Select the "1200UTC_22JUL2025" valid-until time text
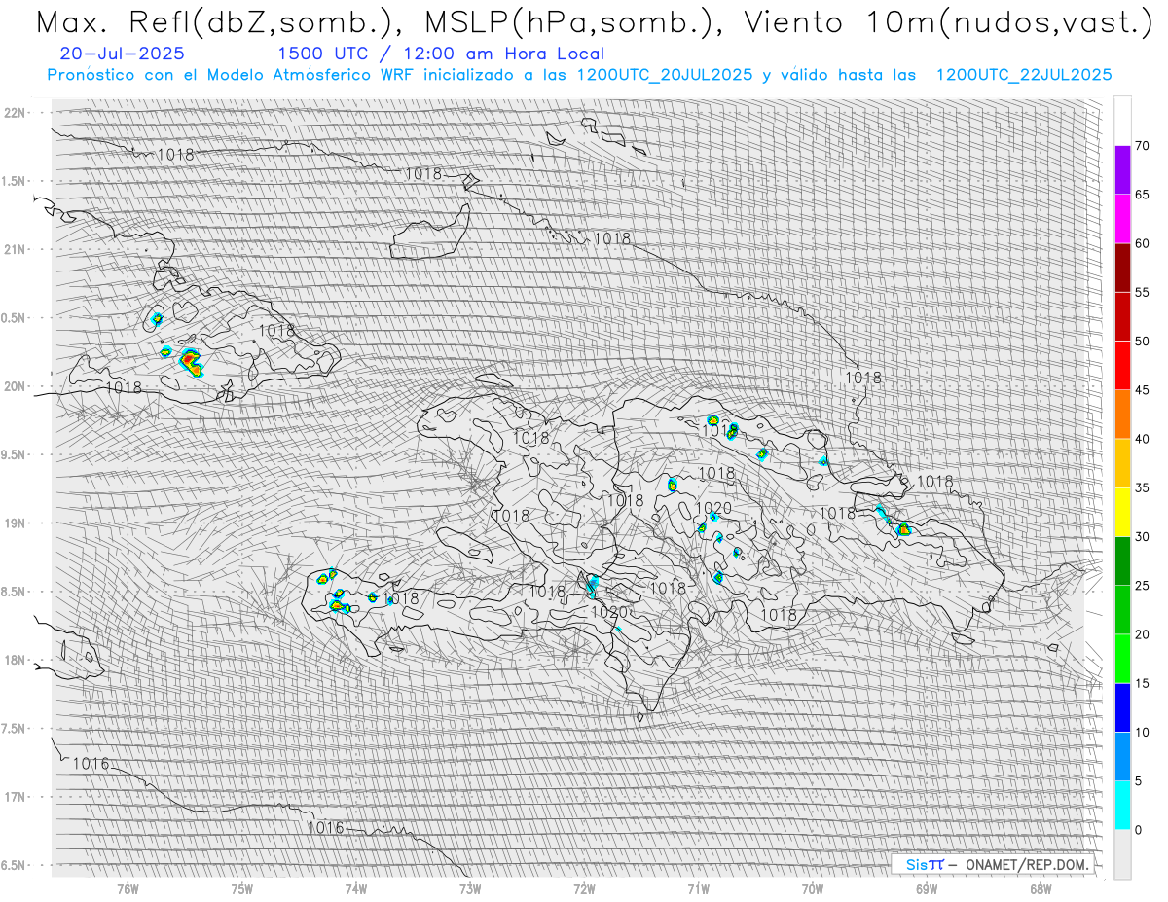 (1024, 75)
